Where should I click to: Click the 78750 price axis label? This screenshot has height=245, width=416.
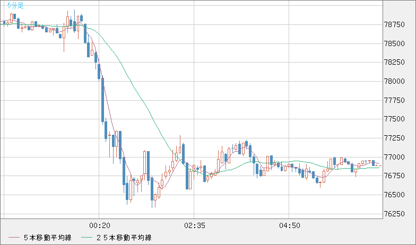tap(395, 25)
